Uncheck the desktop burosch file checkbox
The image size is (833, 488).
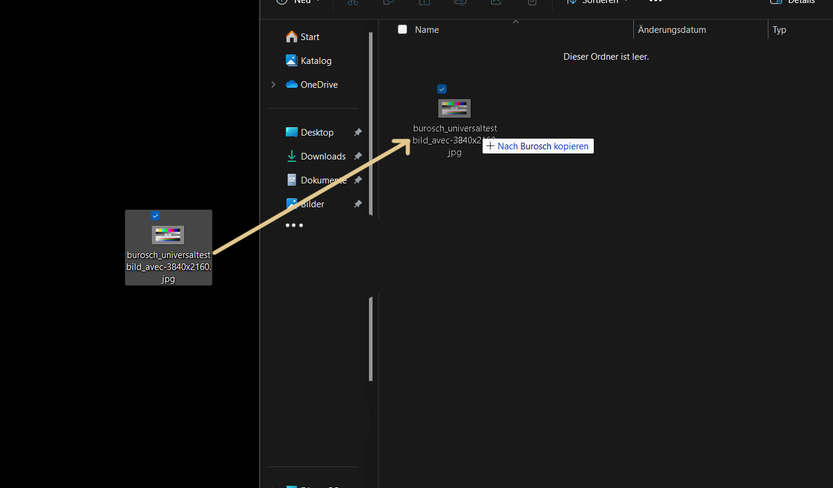pos(155,216)
